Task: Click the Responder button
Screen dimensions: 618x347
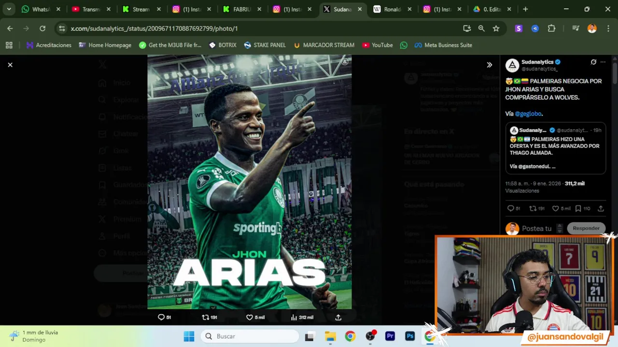Action: (586, 228)
